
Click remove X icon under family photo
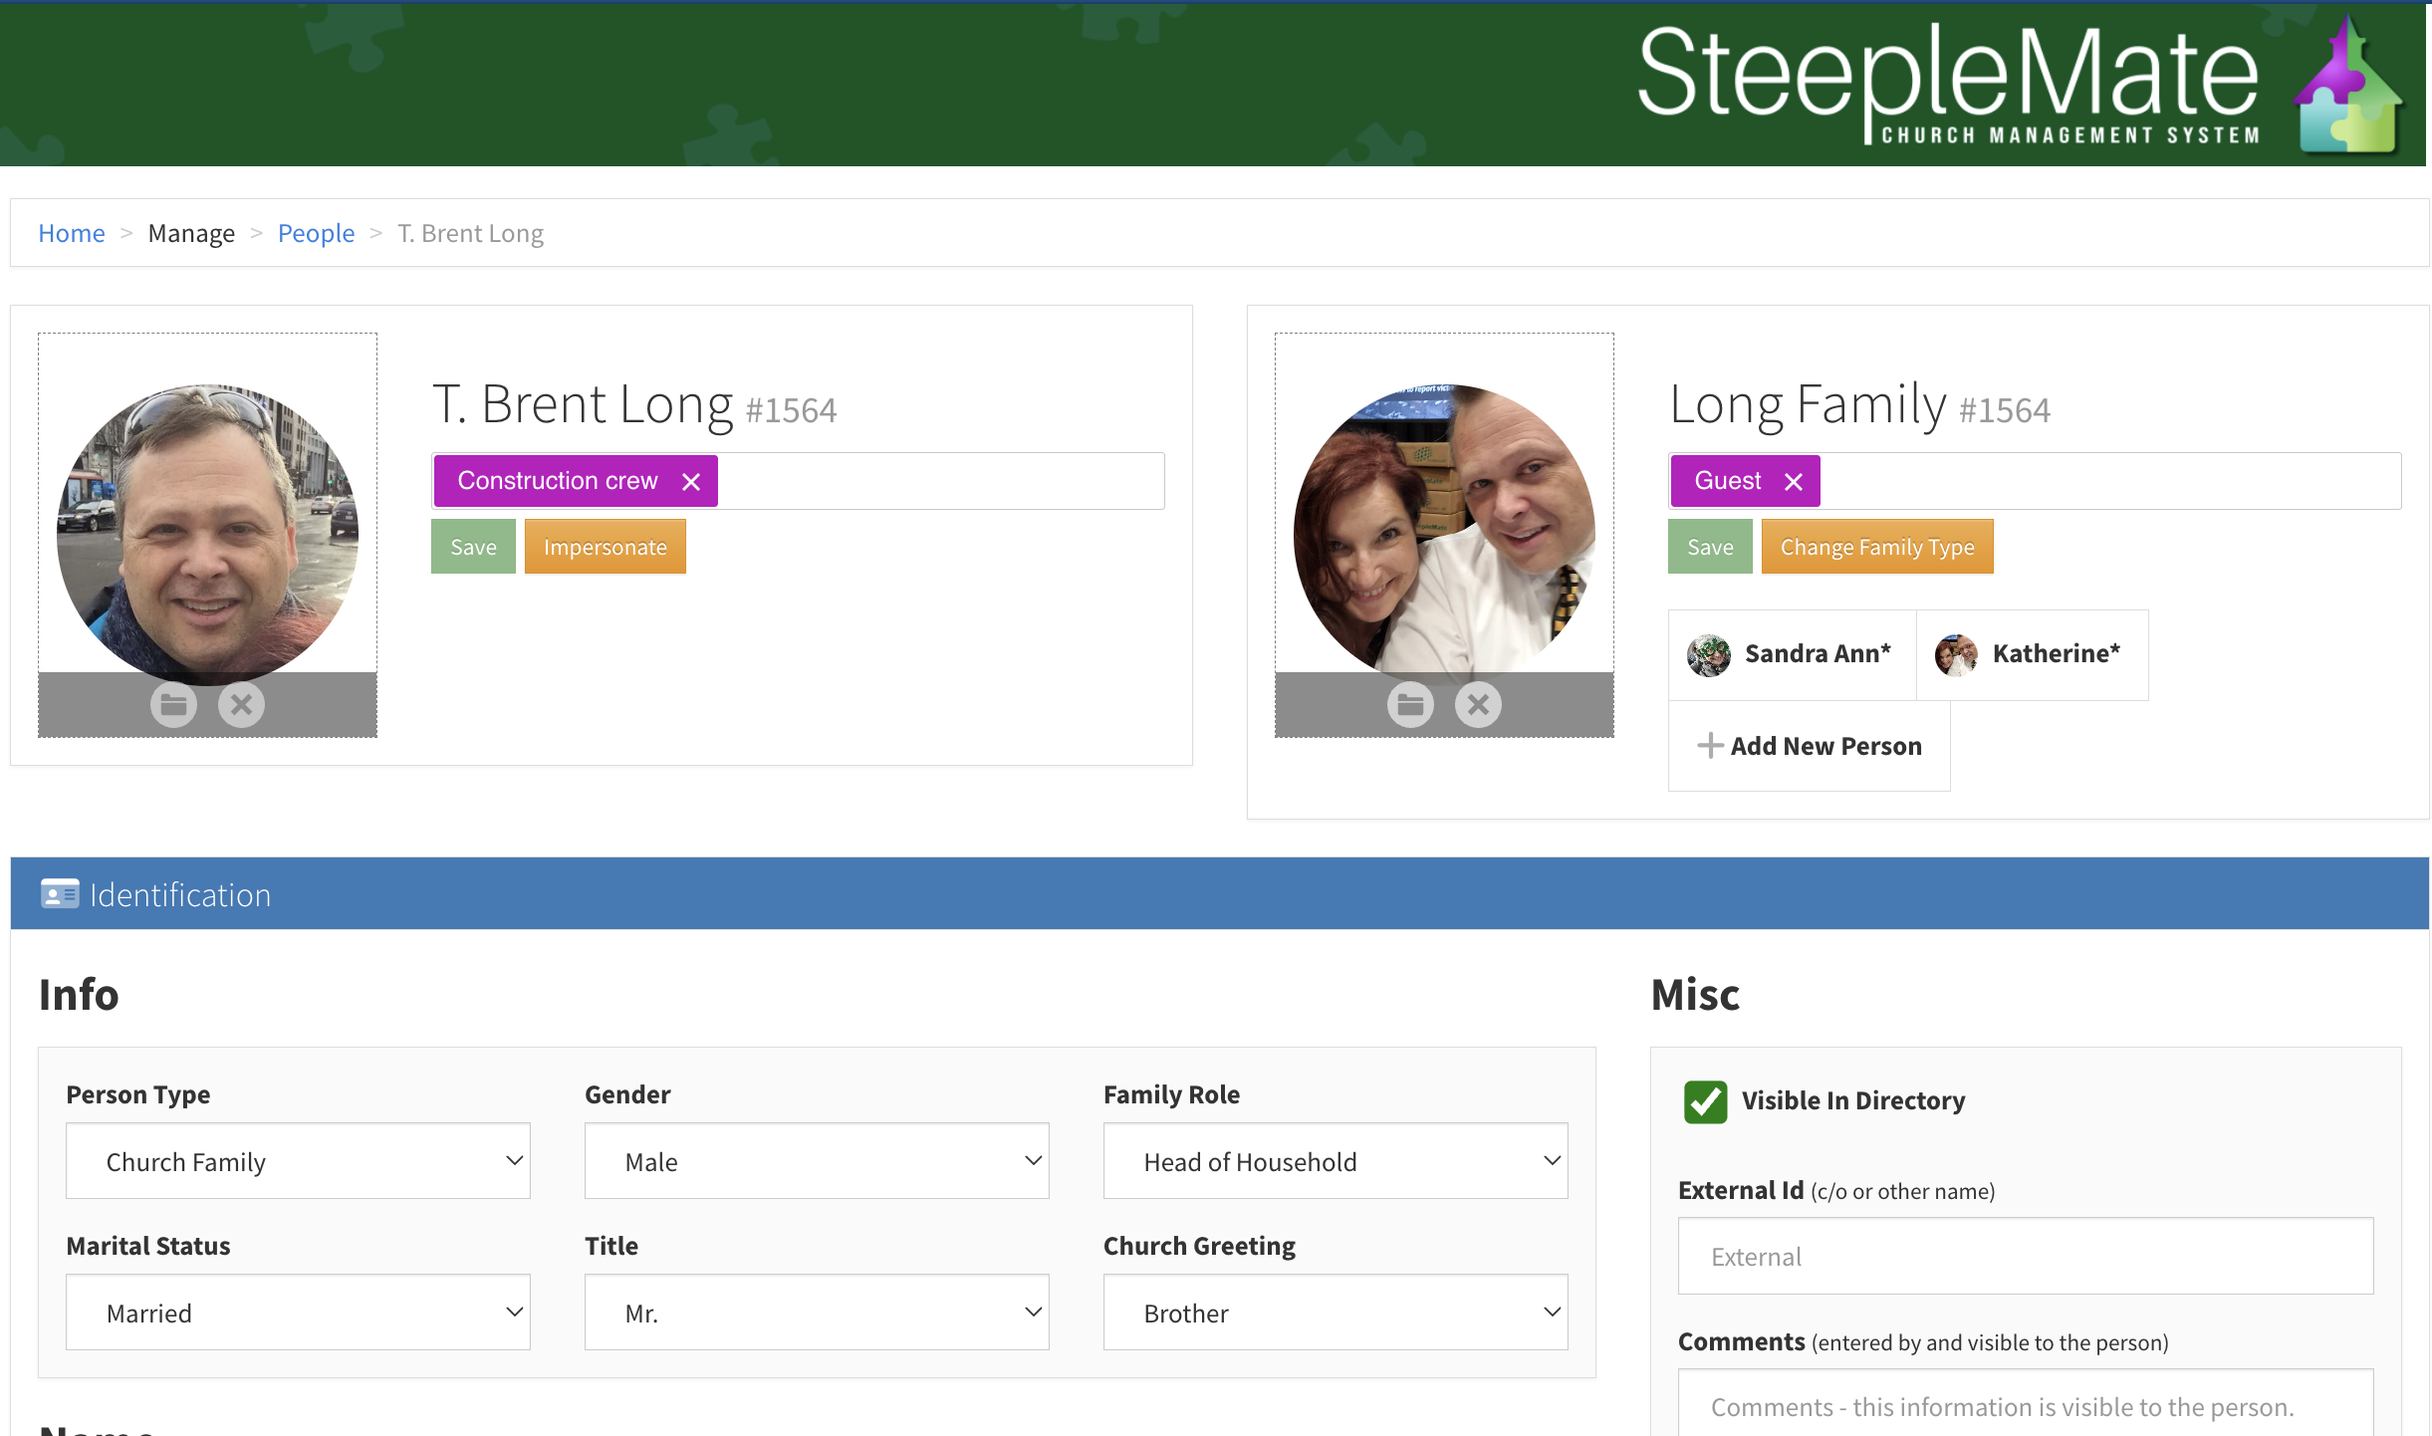(x=1478, y=705)
